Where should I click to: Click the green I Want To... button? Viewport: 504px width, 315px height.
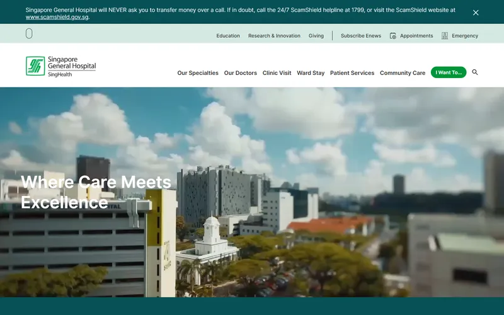tap(449, 72)
